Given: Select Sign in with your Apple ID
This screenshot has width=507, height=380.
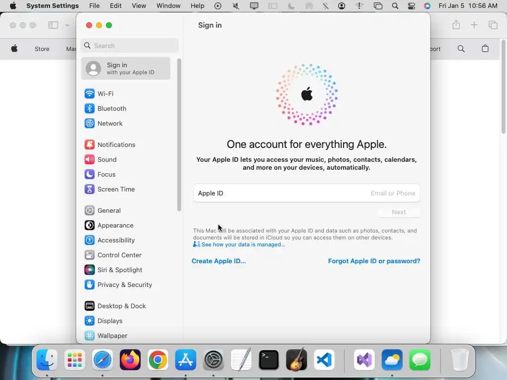Looking at the screenshot, I should point(125,68).
